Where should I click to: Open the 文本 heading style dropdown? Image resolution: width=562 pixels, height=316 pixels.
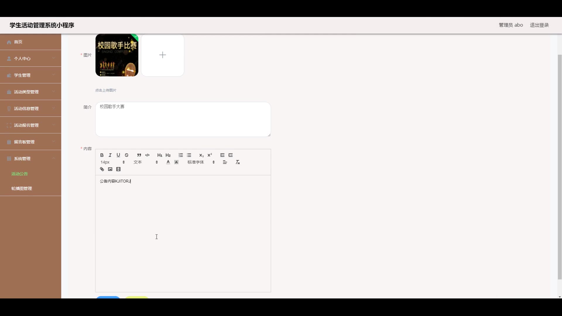click(145, 162)
